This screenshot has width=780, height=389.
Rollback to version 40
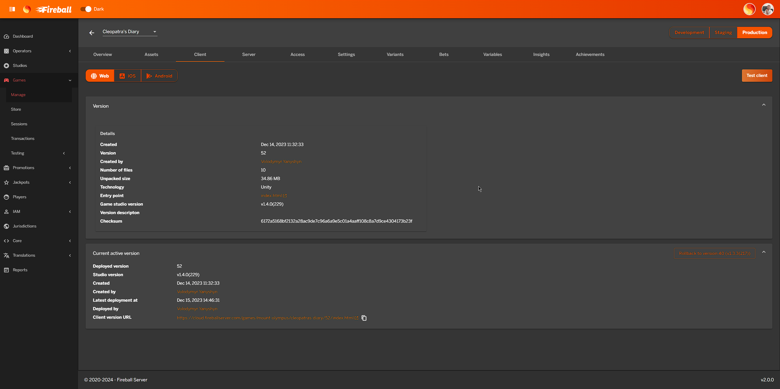714,253
